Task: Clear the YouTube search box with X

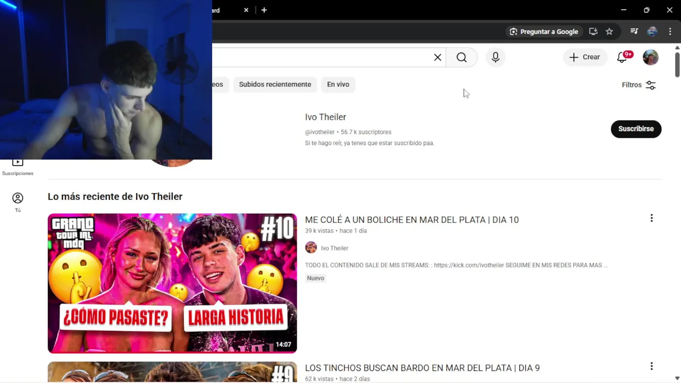Action: [x=437, y=57]
